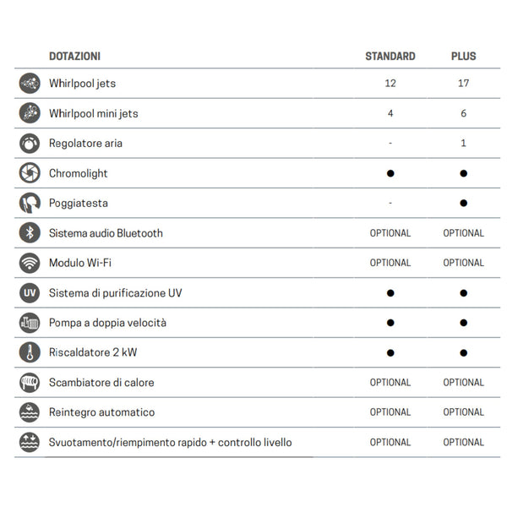Screen dimensions: 507x507
Task: Click the Standard dot for Chromolight
Action: click(390, 173)
